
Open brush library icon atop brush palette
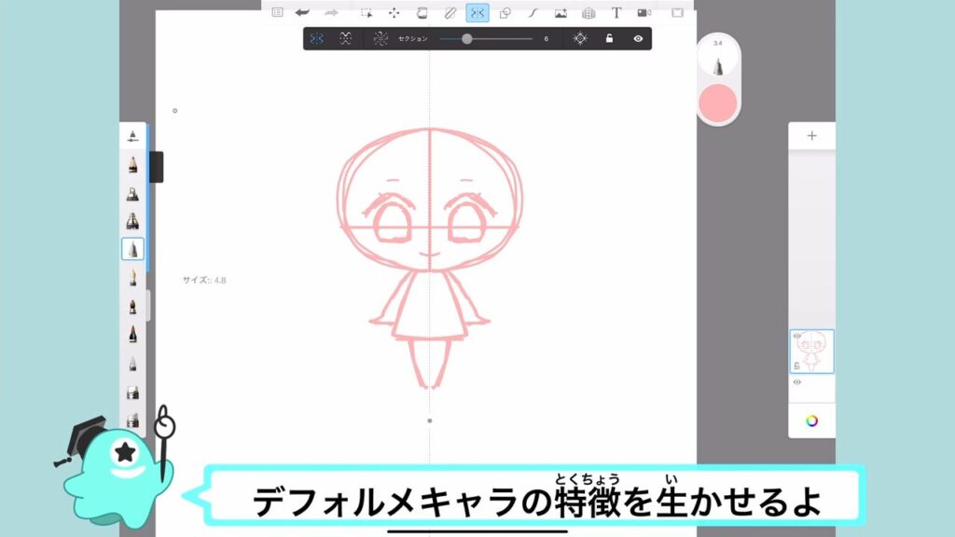pos(133,136)
